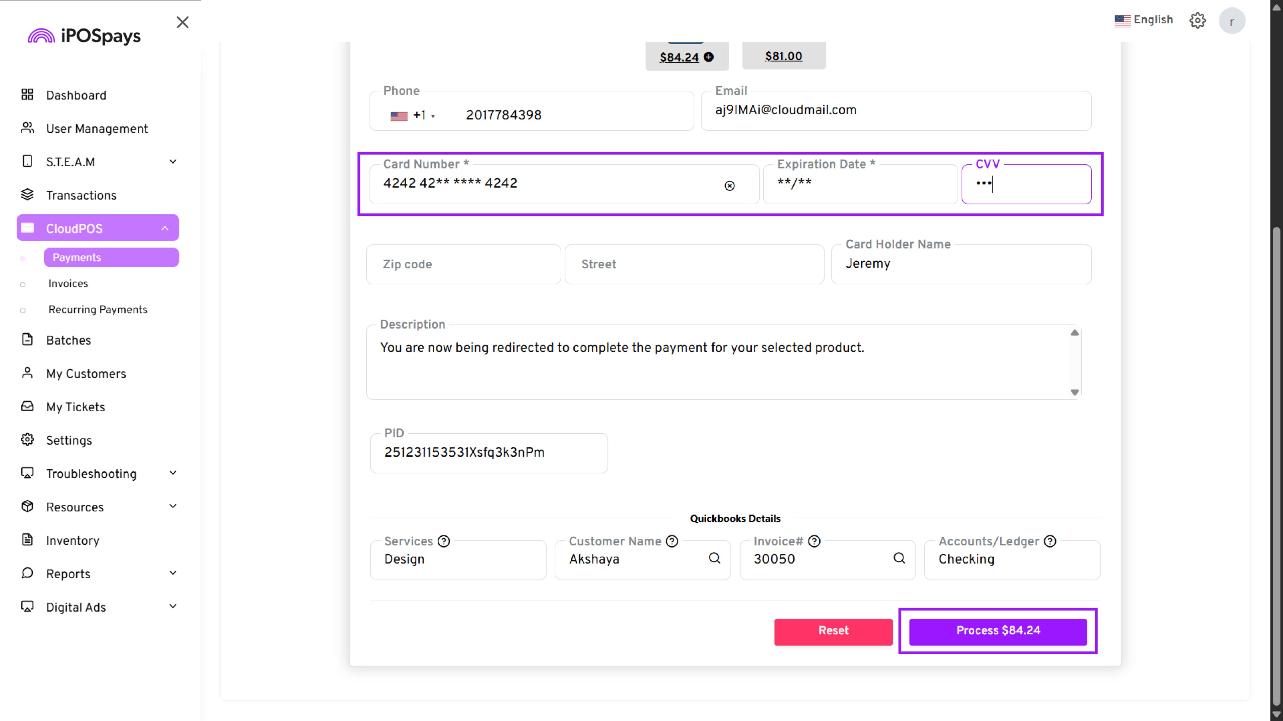The image size is (1283, 721).
Task: Close the sidebar with X icon
Action: click(182, 22)
